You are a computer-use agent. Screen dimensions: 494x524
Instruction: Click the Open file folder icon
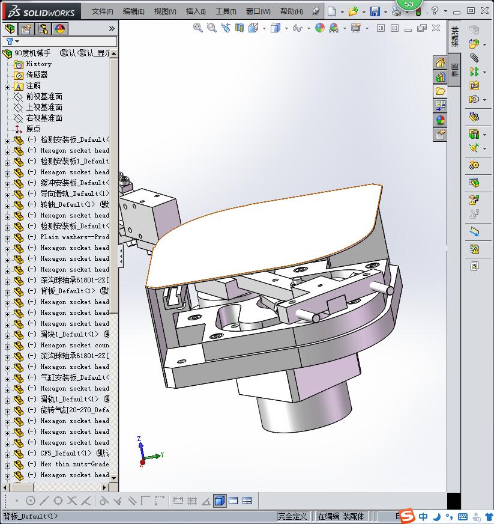353,11
